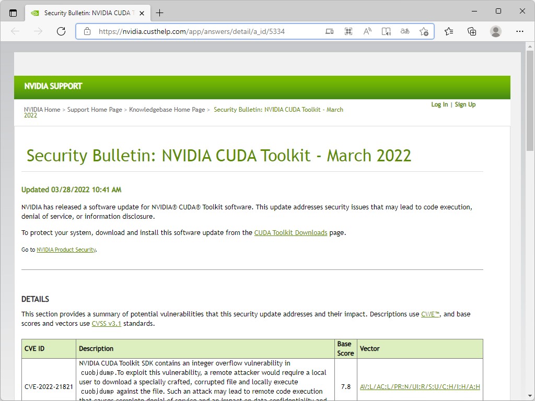Image resolution: width=535 pixels, height=401 pixels.
Task: Open a new tab with plus button
Action: (159, 13)
